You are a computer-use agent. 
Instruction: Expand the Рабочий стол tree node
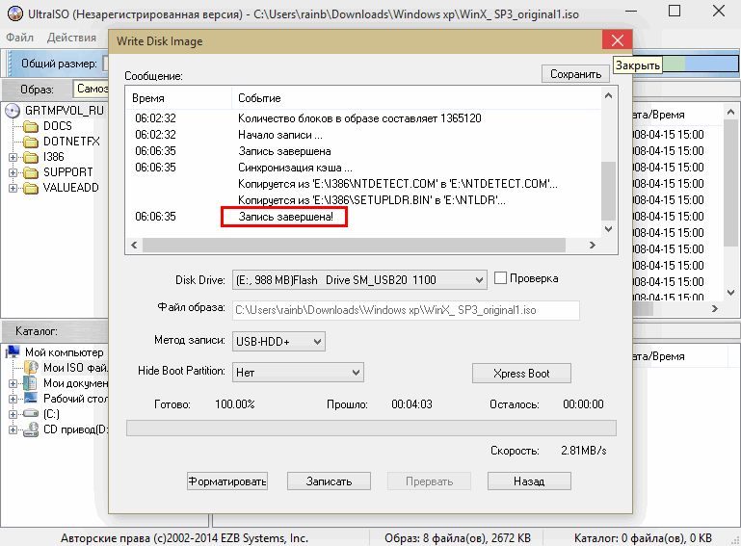(13, 399)
